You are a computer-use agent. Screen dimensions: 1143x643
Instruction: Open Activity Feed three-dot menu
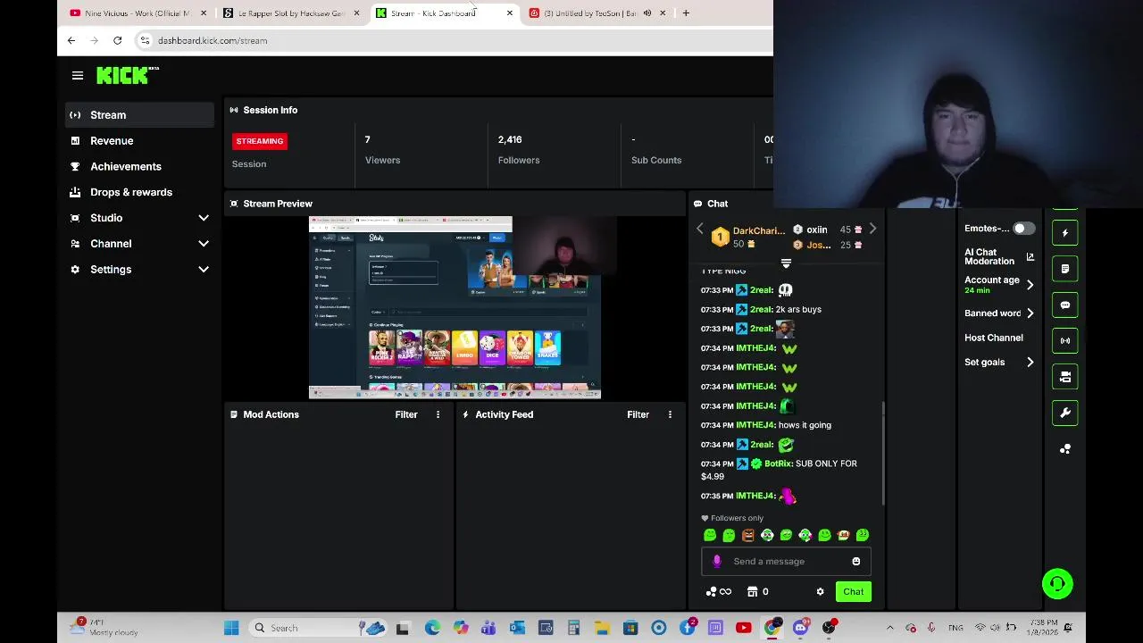(x=670, y=414)
